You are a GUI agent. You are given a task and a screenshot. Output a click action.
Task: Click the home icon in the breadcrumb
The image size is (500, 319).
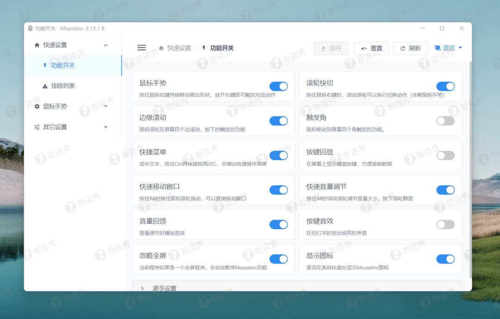click(x=162, y=48)
